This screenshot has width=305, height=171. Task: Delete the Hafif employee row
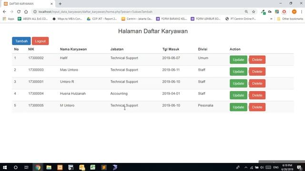coord(257,60)
